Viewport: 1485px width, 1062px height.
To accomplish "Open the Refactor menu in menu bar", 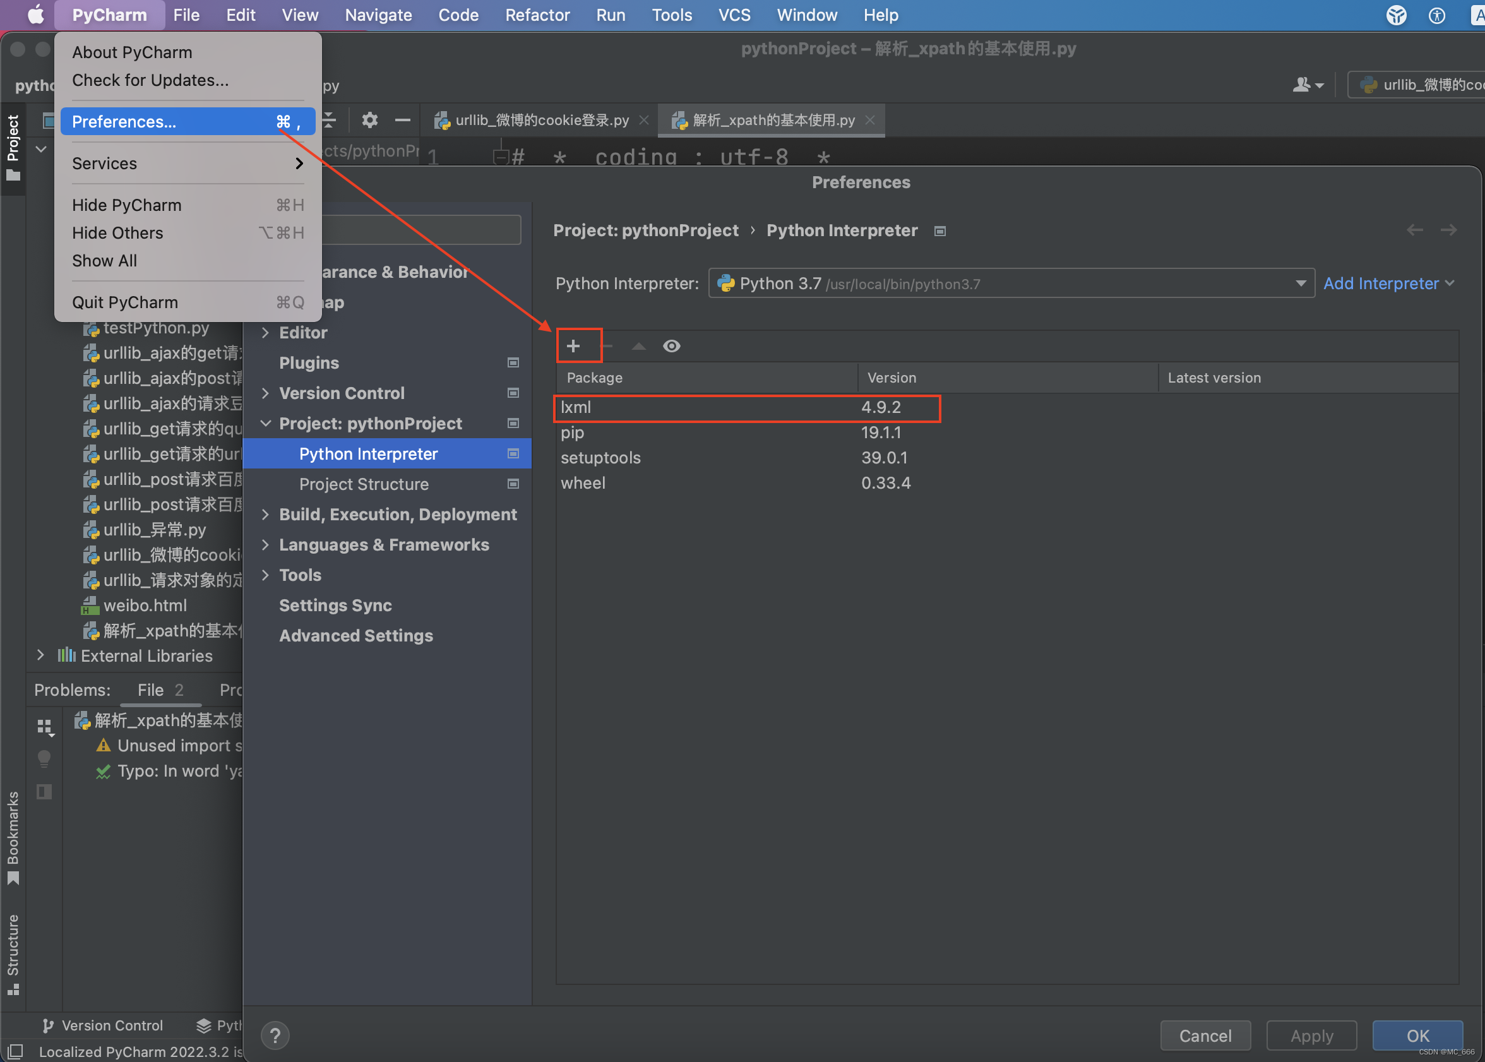I will pos(537,15).
